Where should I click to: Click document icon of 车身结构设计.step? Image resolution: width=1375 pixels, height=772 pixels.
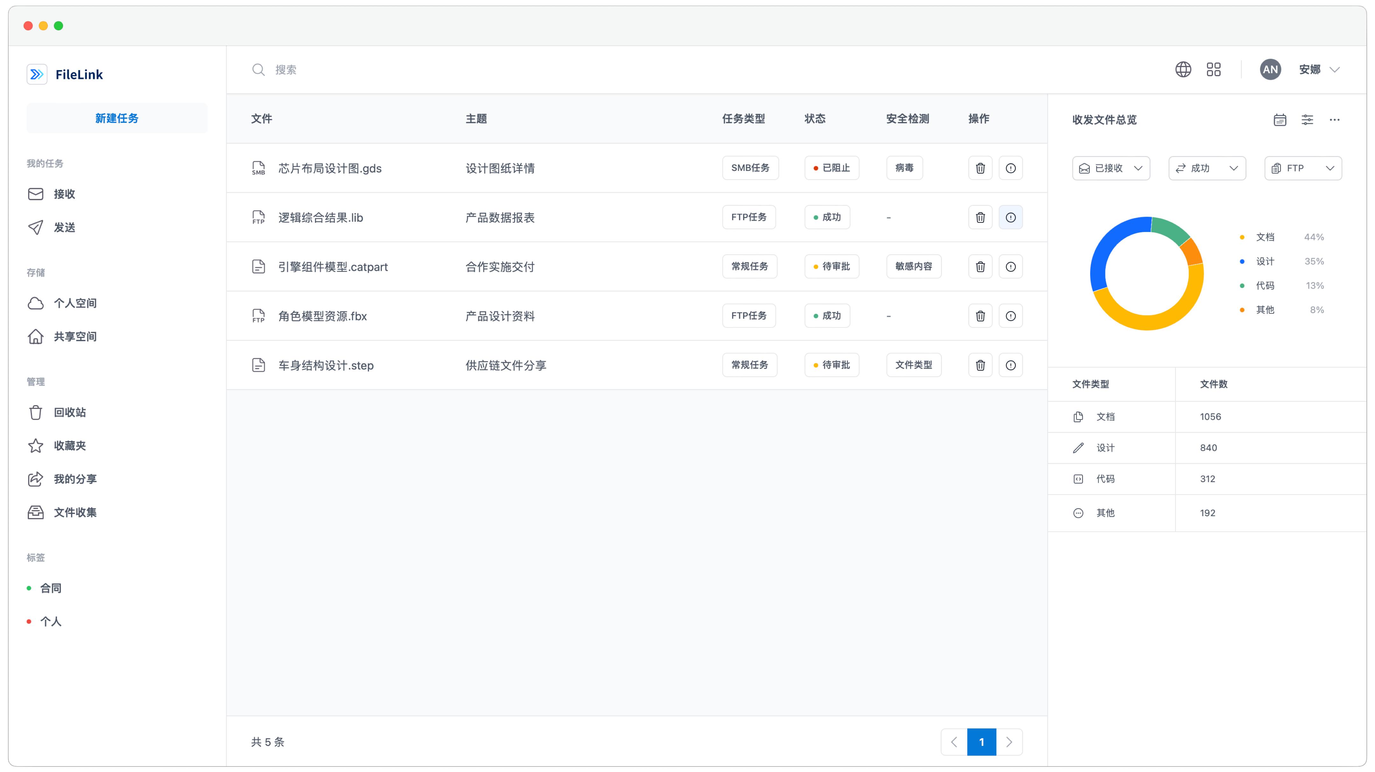(258, 365)
